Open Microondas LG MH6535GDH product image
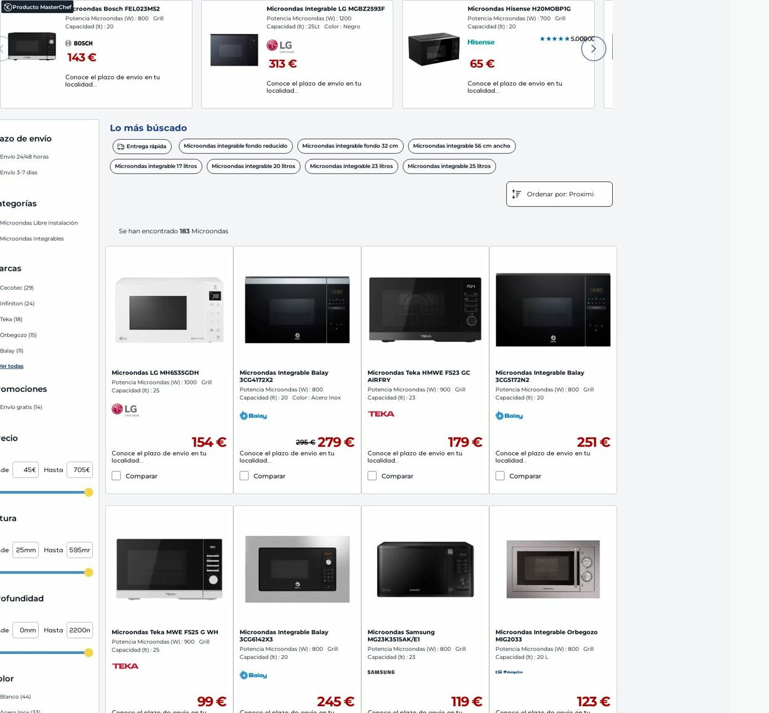This screenshot has width=769, height=713. [x=169, y=309]
